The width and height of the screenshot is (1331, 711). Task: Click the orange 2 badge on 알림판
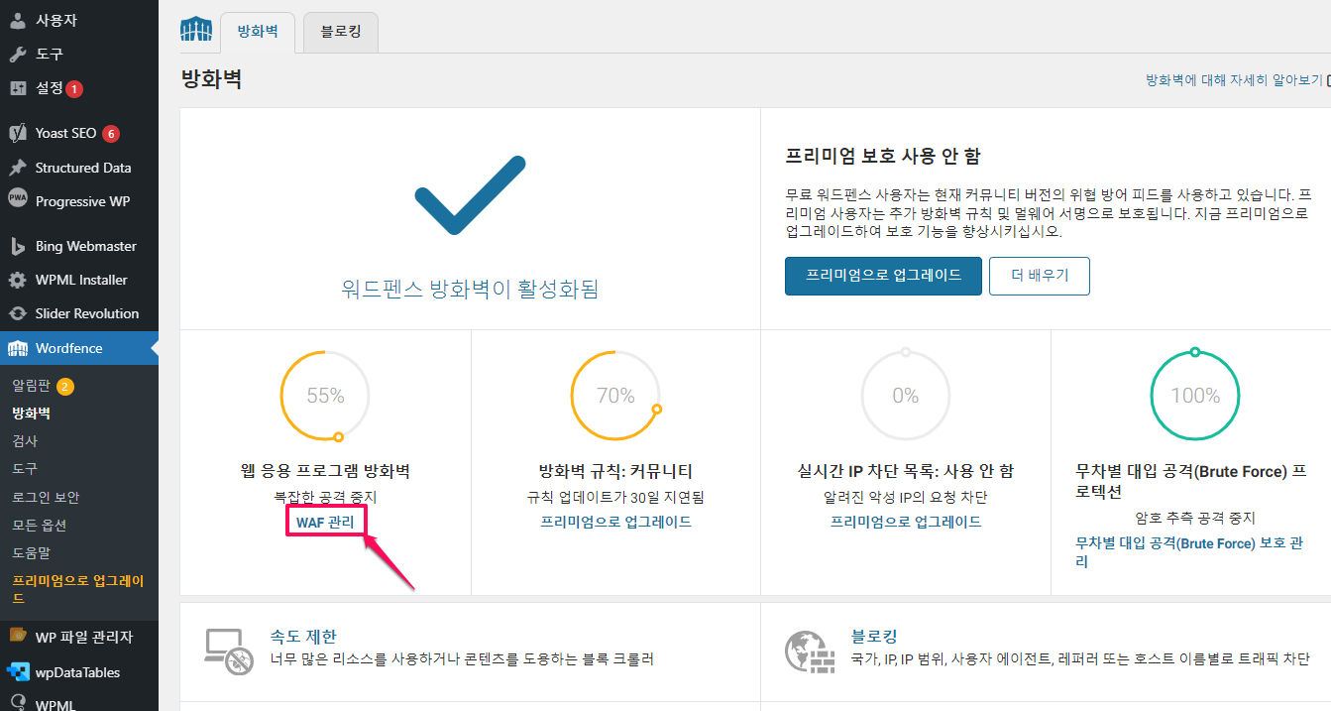click(64, 386)
